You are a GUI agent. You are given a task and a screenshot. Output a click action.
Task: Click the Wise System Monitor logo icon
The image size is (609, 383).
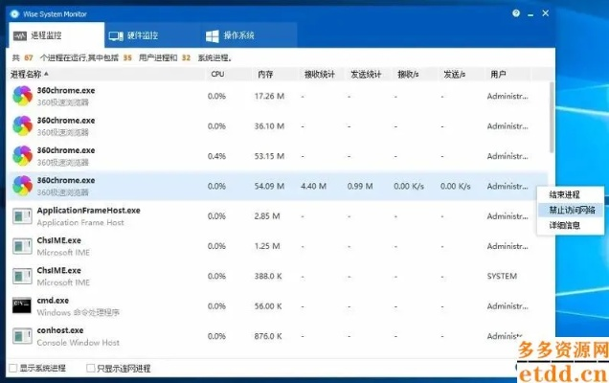pyautogui.click(x=14, y=14)
